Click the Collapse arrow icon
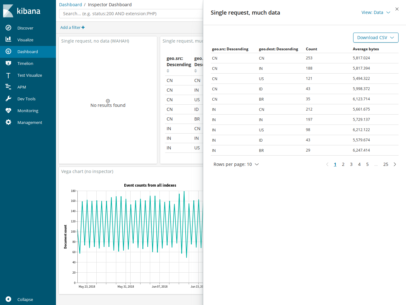Image resolution: width=406 pixels, height=305 pixels. (x=8, y=299)
